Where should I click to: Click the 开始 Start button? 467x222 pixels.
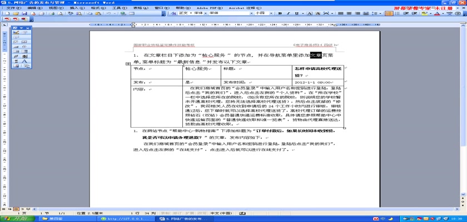(17, 219)
